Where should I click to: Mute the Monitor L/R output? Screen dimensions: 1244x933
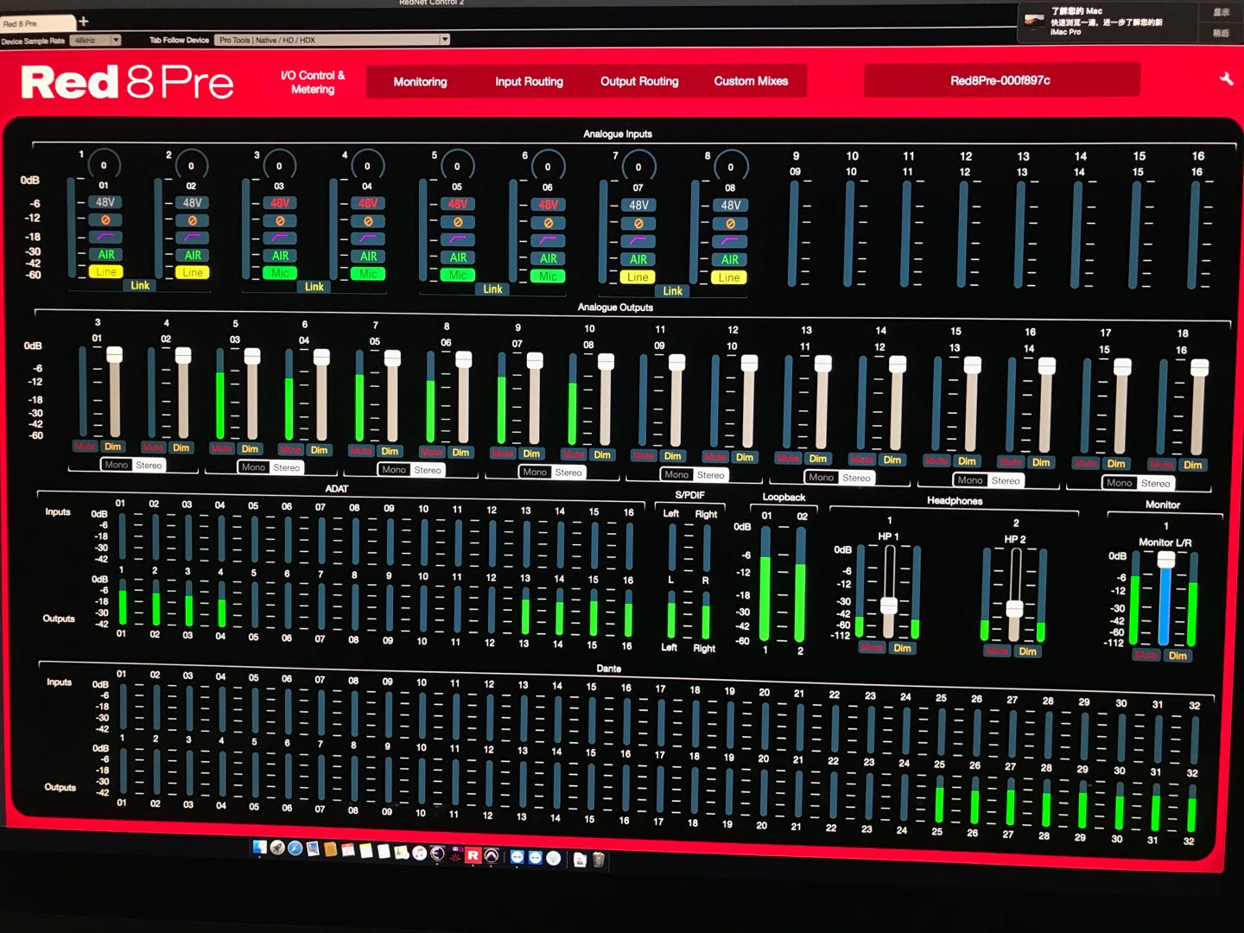[1147, 656]
